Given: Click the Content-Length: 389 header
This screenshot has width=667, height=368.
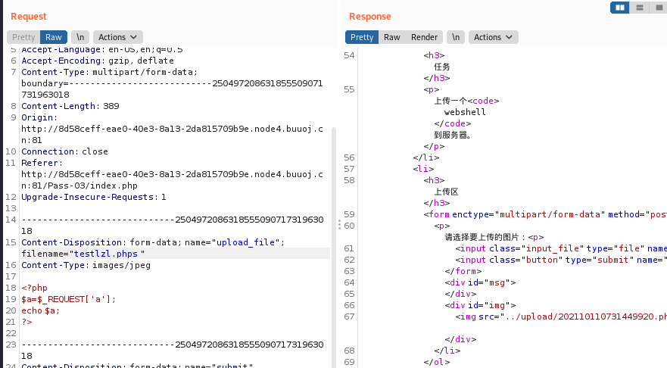Looking at the screenshot, I should click(70, 106).
